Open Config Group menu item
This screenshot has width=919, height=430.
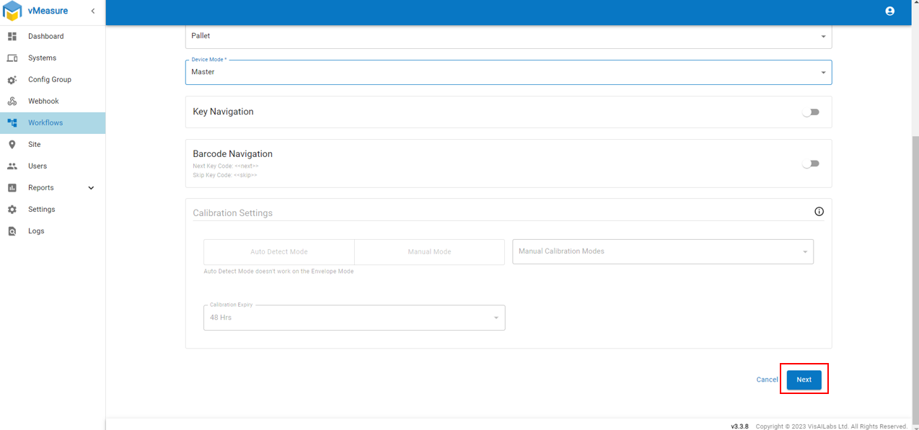[53, 79]
